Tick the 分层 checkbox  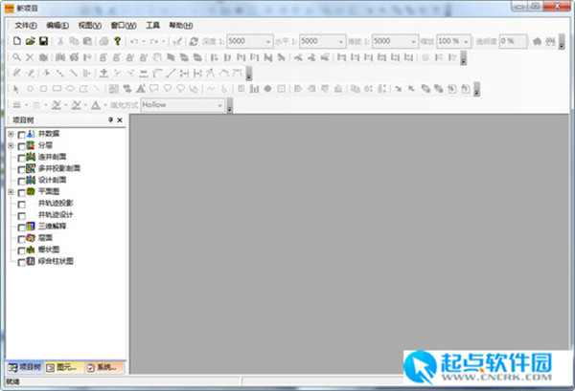[22, 146]
